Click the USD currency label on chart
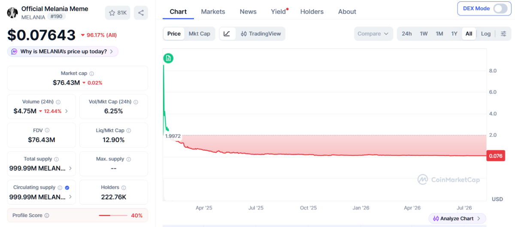Image resolution: width=515 pixels, height=227 pixels. tap(497, 199)
